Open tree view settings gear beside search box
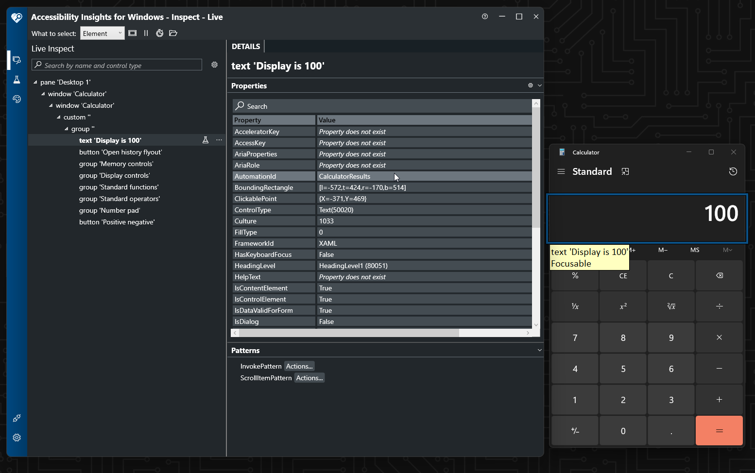The width and height of the screenshot is (755, 473). point(214,65)
